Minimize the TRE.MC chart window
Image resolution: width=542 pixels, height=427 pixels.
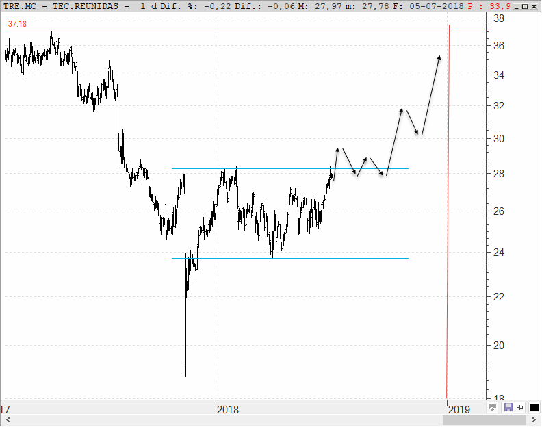[517, 7]
